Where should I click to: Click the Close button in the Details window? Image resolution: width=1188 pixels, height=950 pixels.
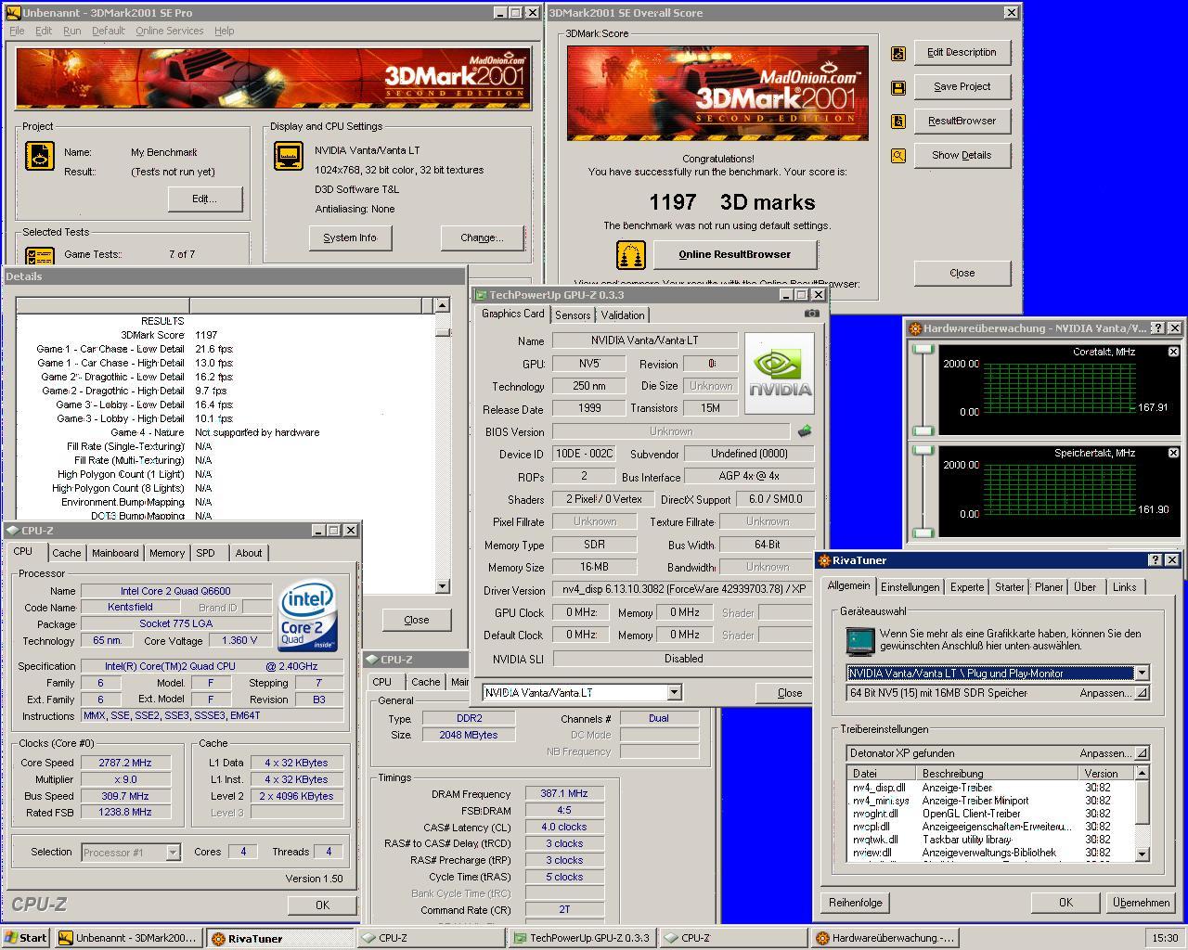click(417, 620)
